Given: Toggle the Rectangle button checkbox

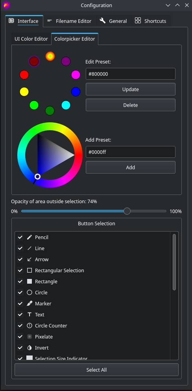Looking at the screenshot, I should click(x=20, y=281).
